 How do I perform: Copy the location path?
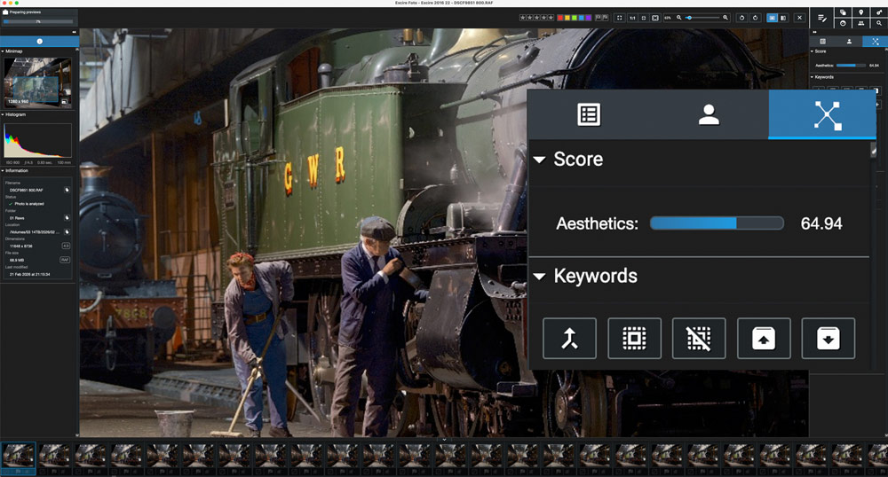click(x=67, y=231)
